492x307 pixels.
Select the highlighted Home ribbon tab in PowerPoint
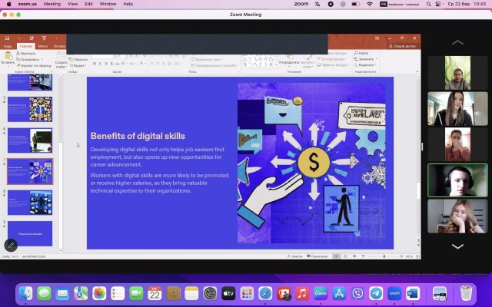pos(25,46)
